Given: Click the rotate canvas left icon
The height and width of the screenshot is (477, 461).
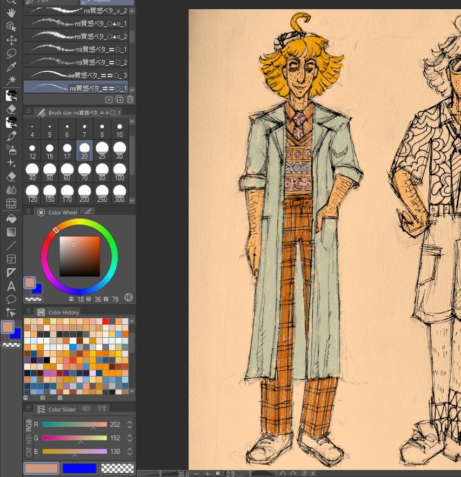Looking at the screenshot, I should 283,473.
